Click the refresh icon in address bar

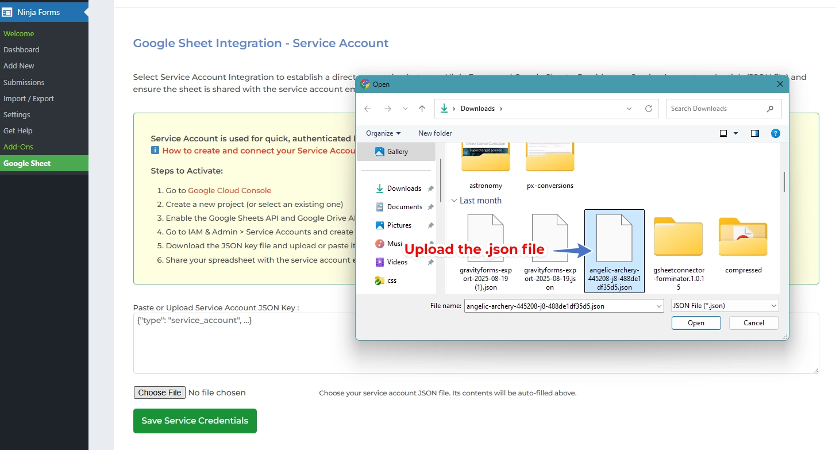point(649,109)
